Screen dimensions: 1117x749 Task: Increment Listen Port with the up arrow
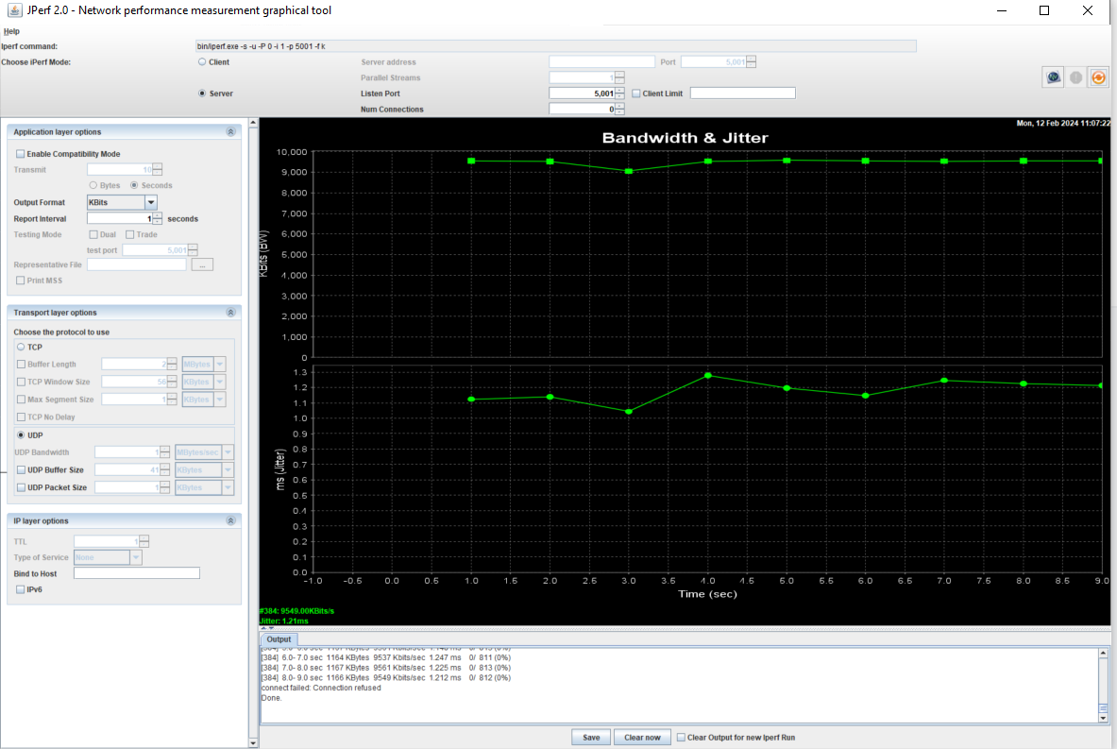click(619, 90)
